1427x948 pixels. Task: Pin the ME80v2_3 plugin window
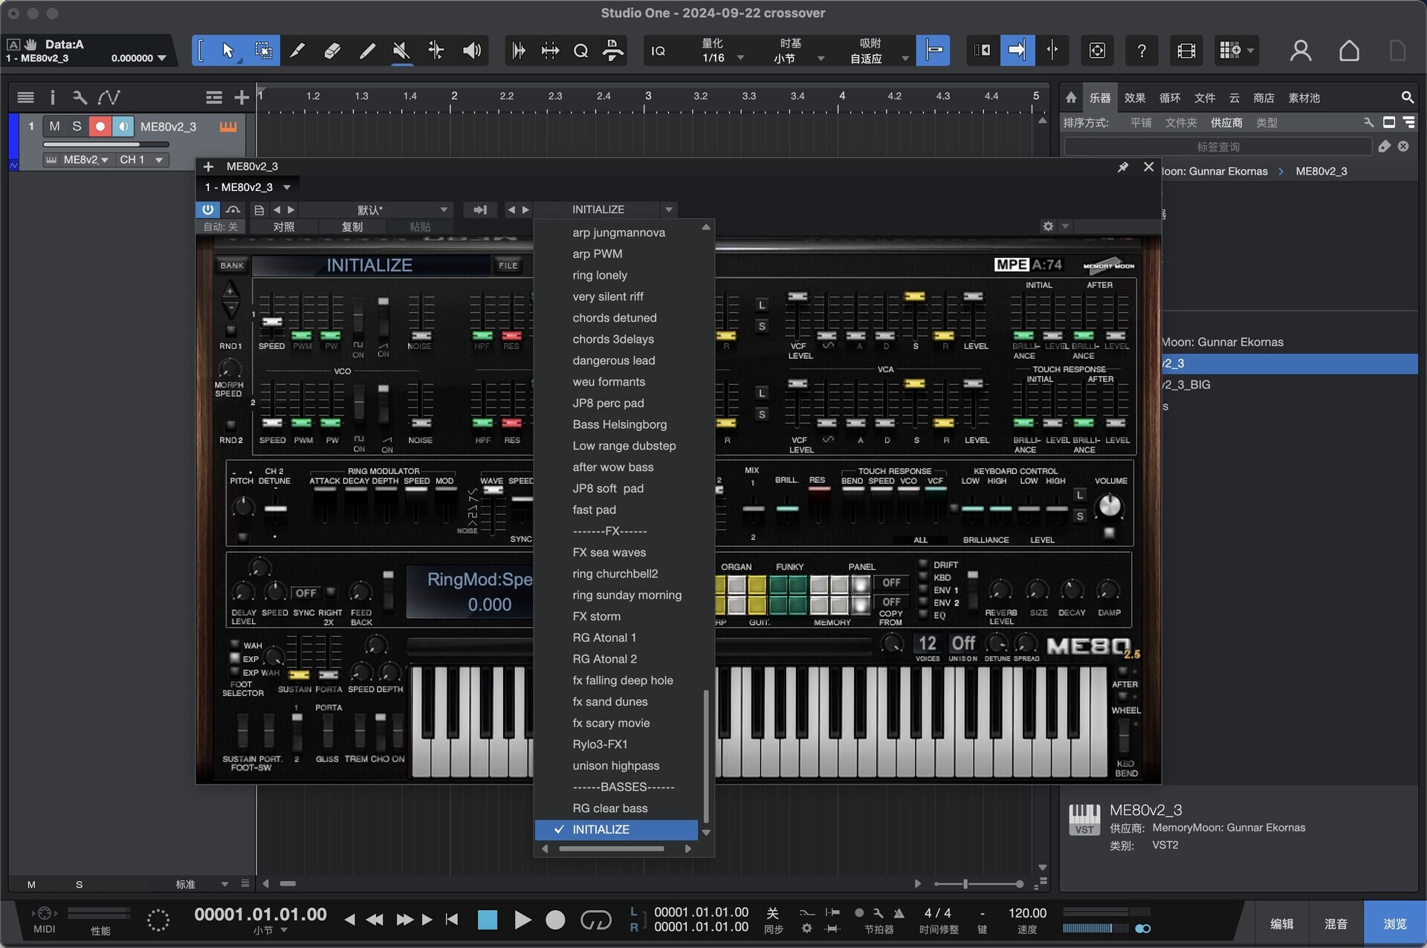click(1122, 167)
